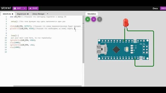
Task: Click the reset button on the Arduino board
Action: point(127,49)
